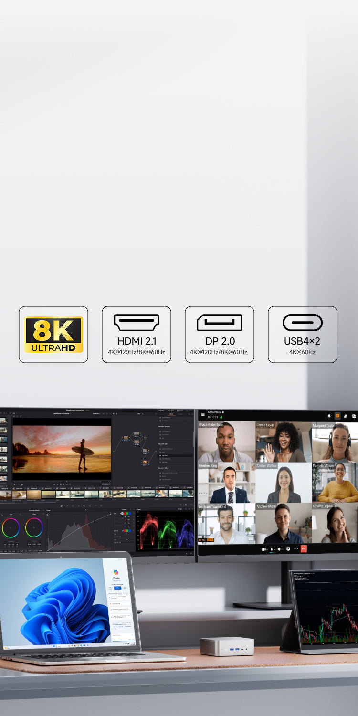Open the three-dot more options
358x716 pixels.
point(296,549)
